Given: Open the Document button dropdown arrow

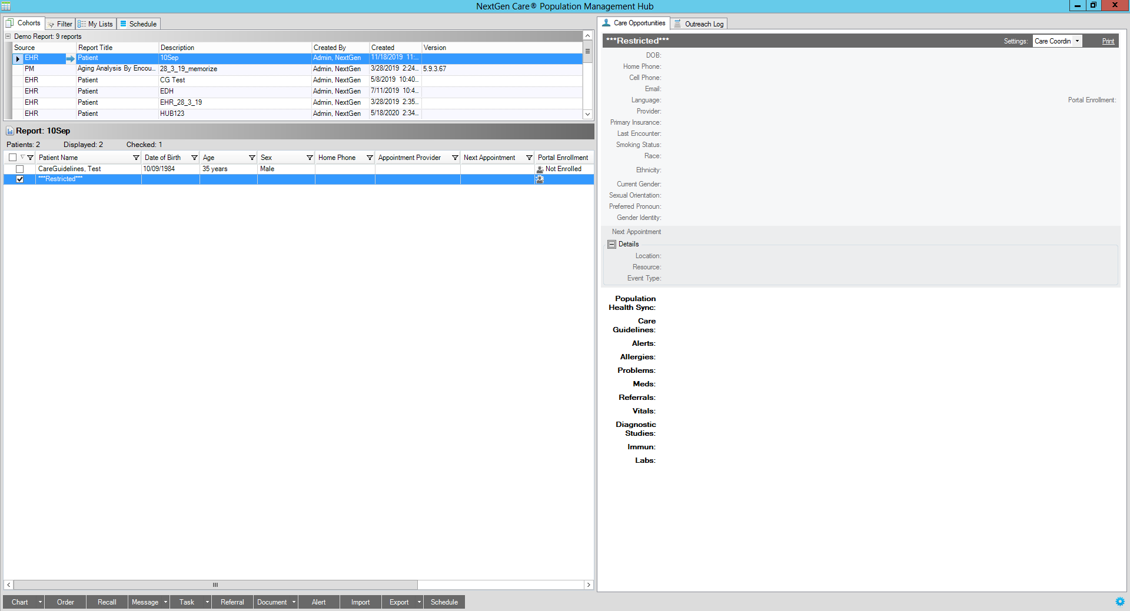Looking at the screenshot, I should 294,602.
